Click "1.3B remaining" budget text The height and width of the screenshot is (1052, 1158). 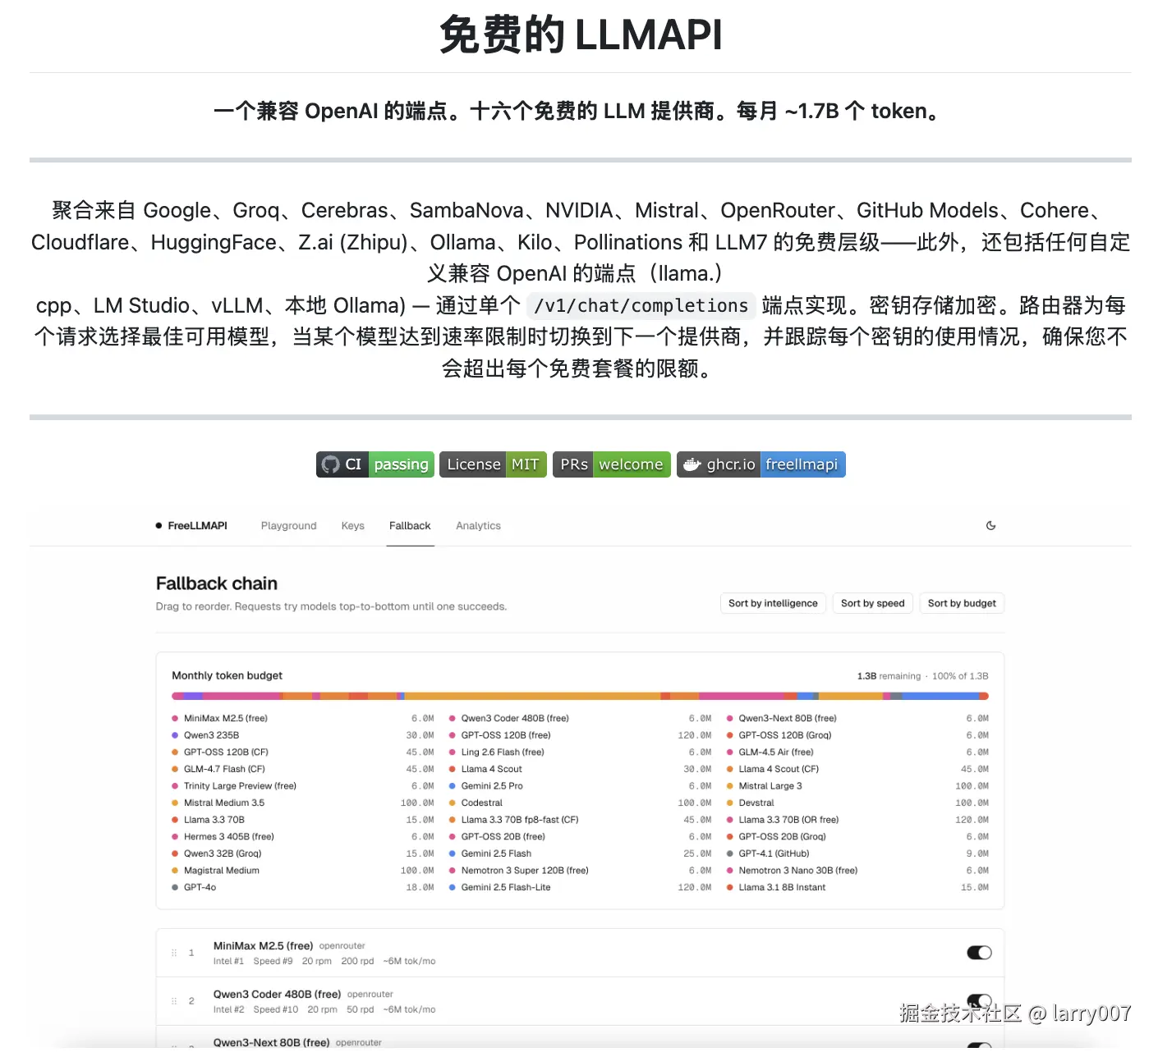[889, 676]
